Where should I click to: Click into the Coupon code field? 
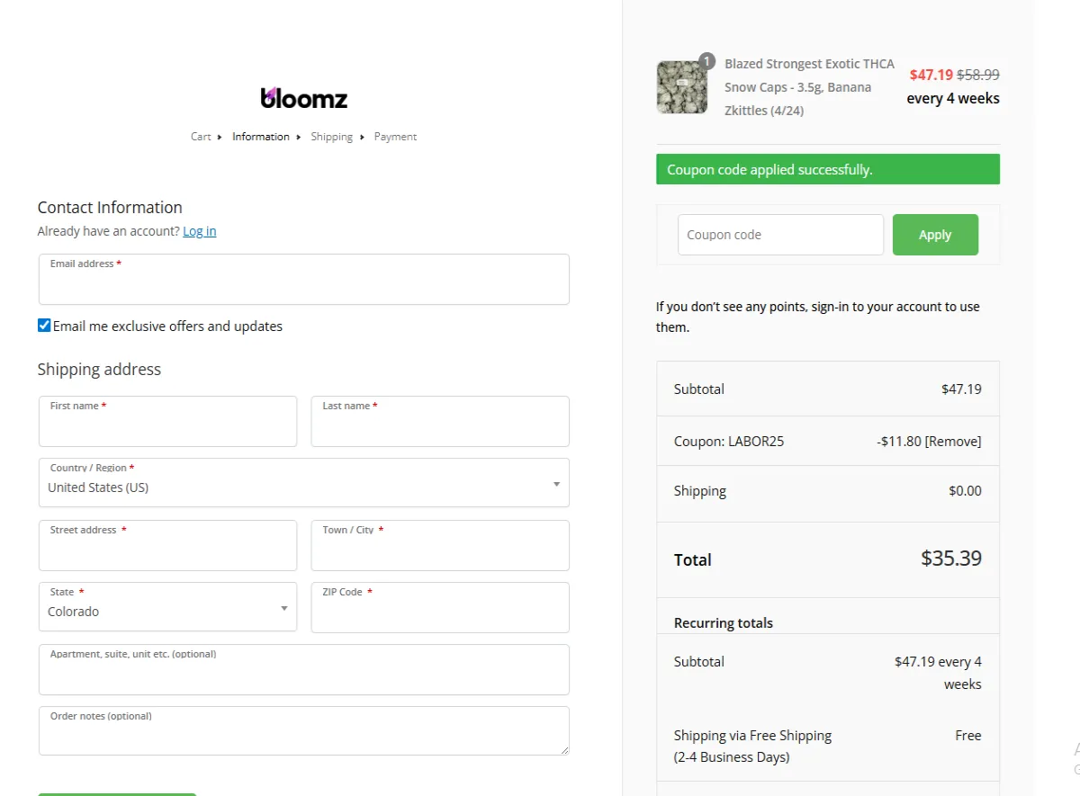[780, 235]
